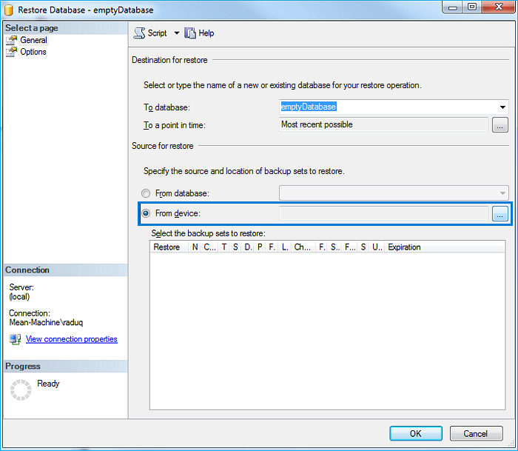518x451 pixels.
Task: Expand the To database dropdown
Action: [x=502, y=107]
